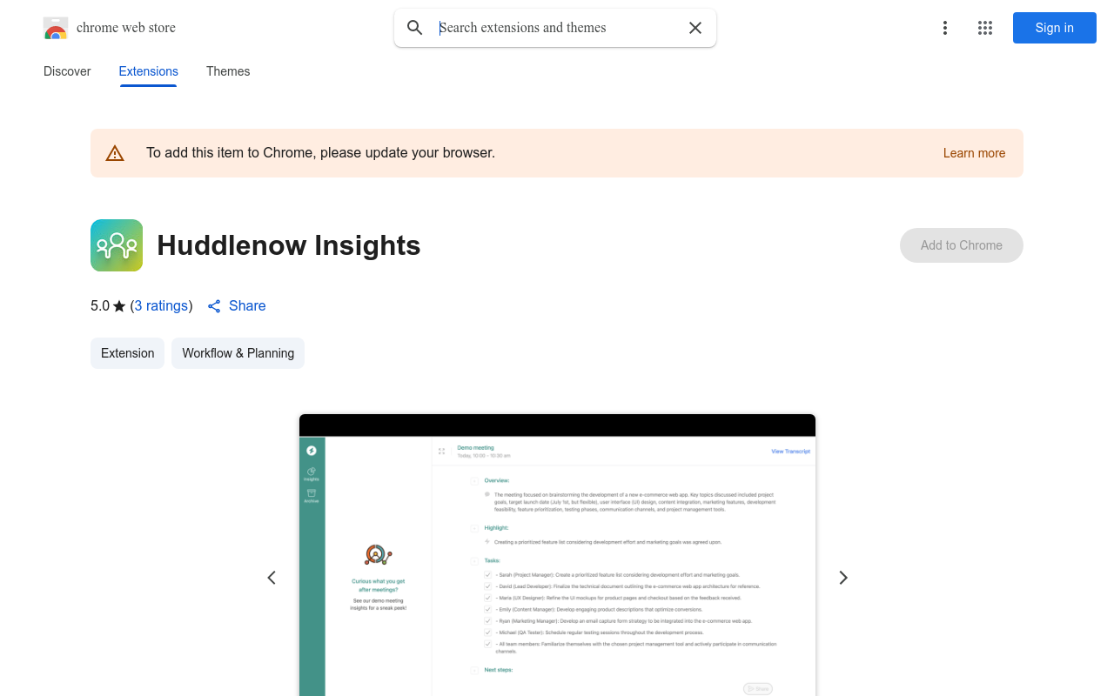The image size is (1114, 696).
Task: Click the update your browser banner message
Action: [x=320, y=153]
